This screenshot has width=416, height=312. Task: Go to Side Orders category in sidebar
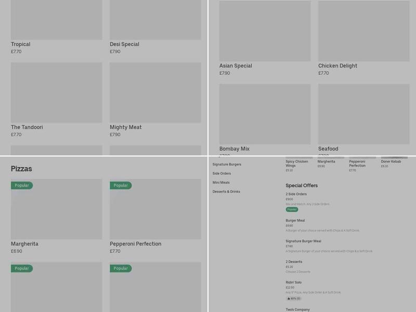222,174
